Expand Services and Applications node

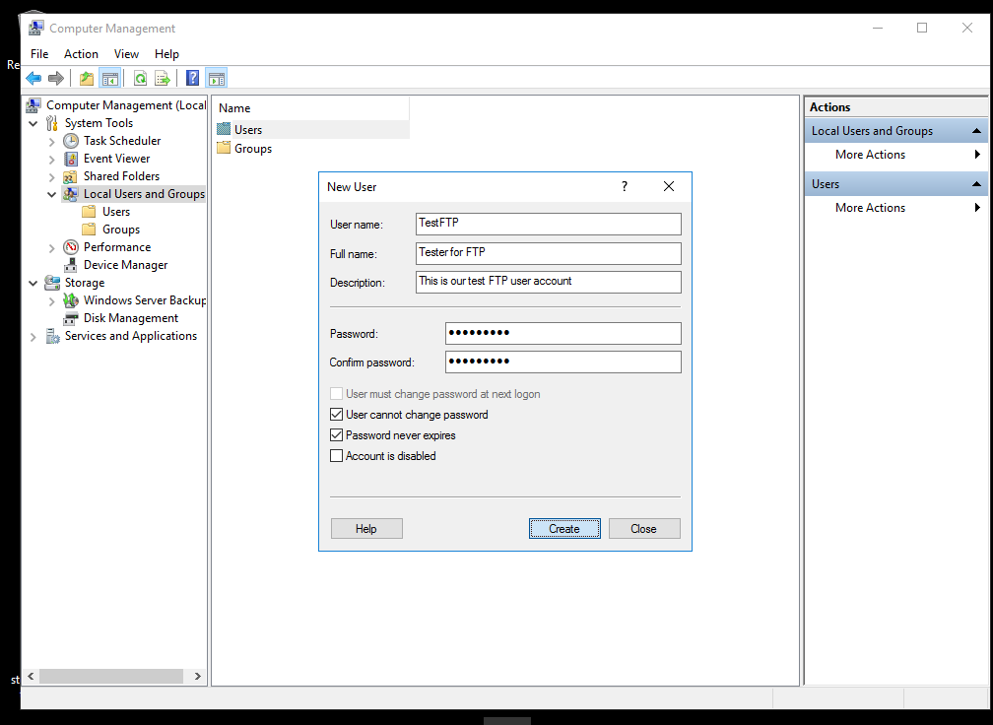point(33,336)
